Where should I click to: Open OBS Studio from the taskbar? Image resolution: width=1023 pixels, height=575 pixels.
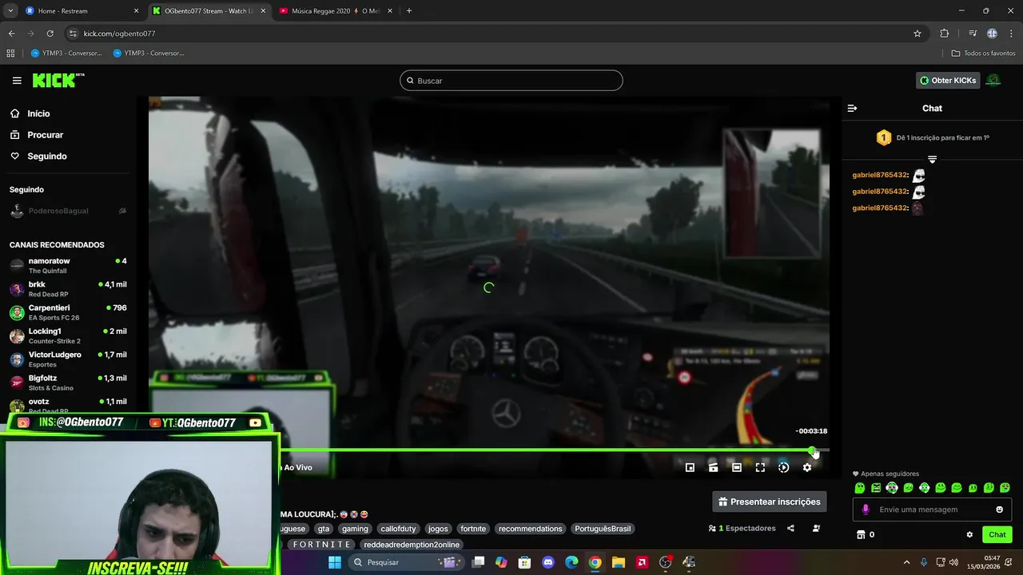tap(665, 562)
